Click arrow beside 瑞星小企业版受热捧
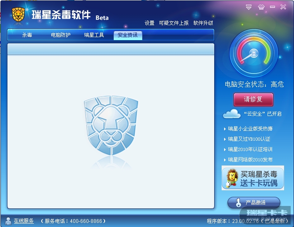 pos(225,129)
